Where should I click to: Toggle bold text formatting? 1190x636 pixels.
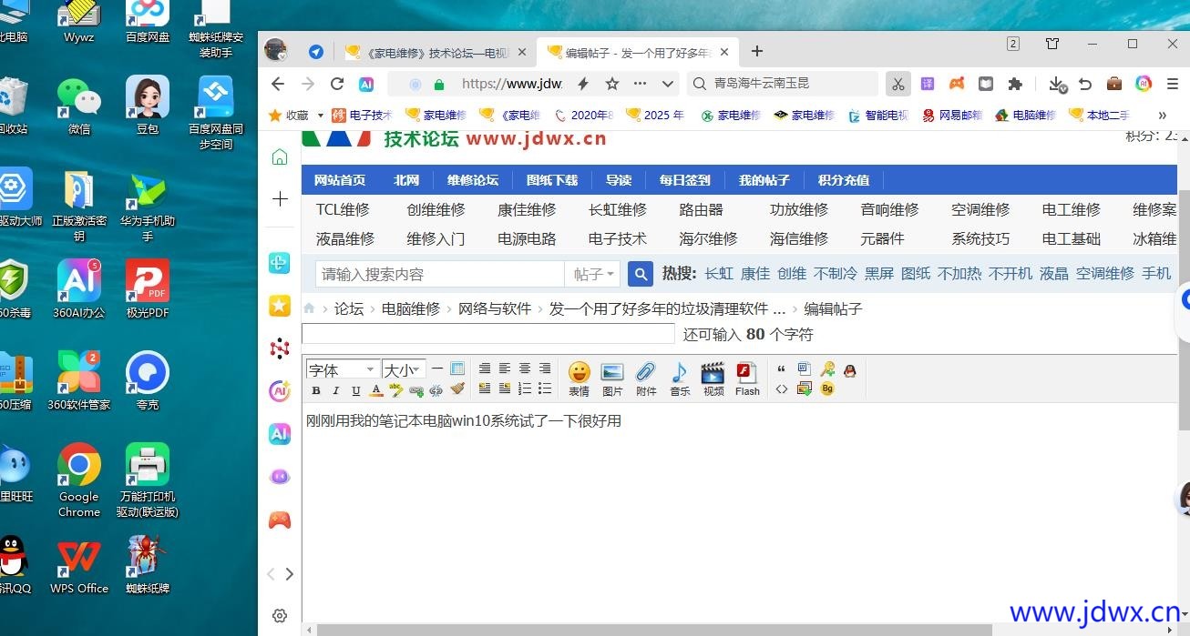click(316, 390)
